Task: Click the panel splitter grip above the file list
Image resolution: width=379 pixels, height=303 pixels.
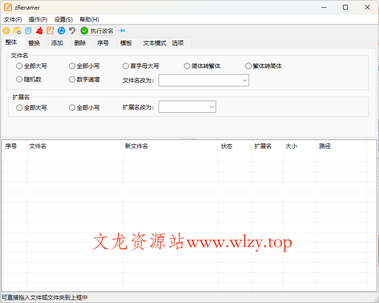Action: pos(189,139)
